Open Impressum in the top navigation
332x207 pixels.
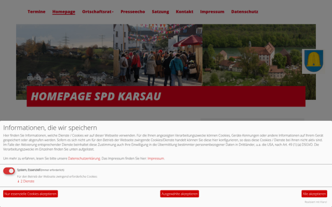click(212, 12)
